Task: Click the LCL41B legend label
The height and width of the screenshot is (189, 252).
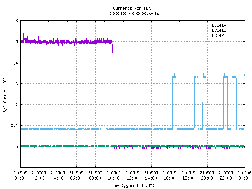Action: [219, 30]
